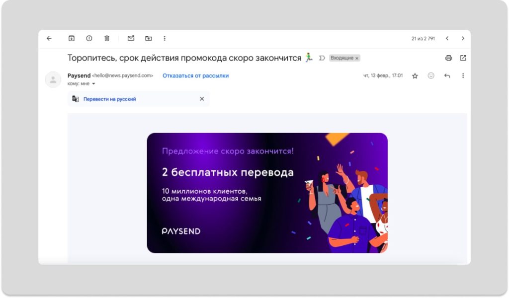The height and width of the screenshot is (298, 509).
Task: Archive this email
Action: coord(72,38)
